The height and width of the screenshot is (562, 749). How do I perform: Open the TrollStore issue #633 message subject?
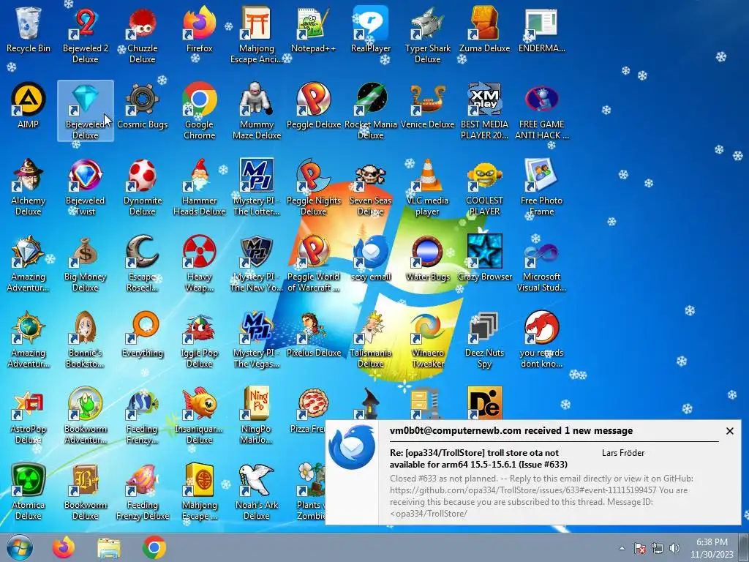[478, 458]
